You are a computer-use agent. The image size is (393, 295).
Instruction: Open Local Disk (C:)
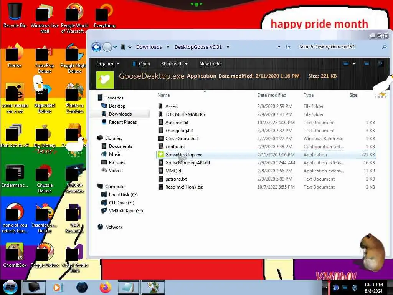coord(123,195)
